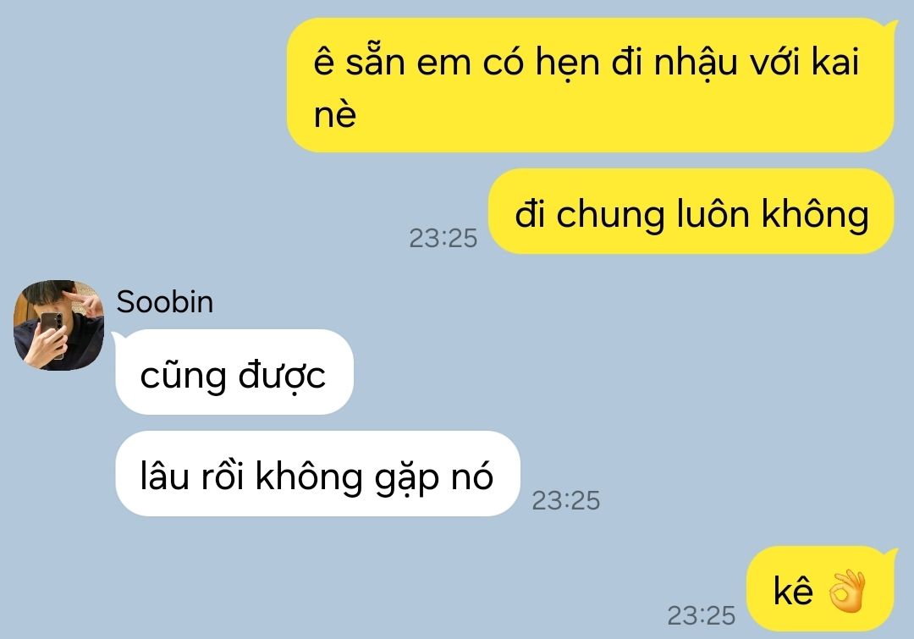Select the "lâu rồi không gặp nó" bubble

coord(317,473)
